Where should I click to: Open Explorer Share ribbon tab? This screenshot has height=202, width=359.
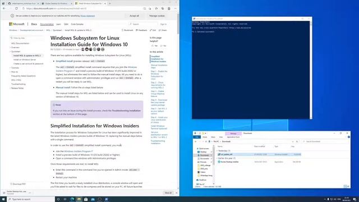pyautogui.click(x=213, y=137)
